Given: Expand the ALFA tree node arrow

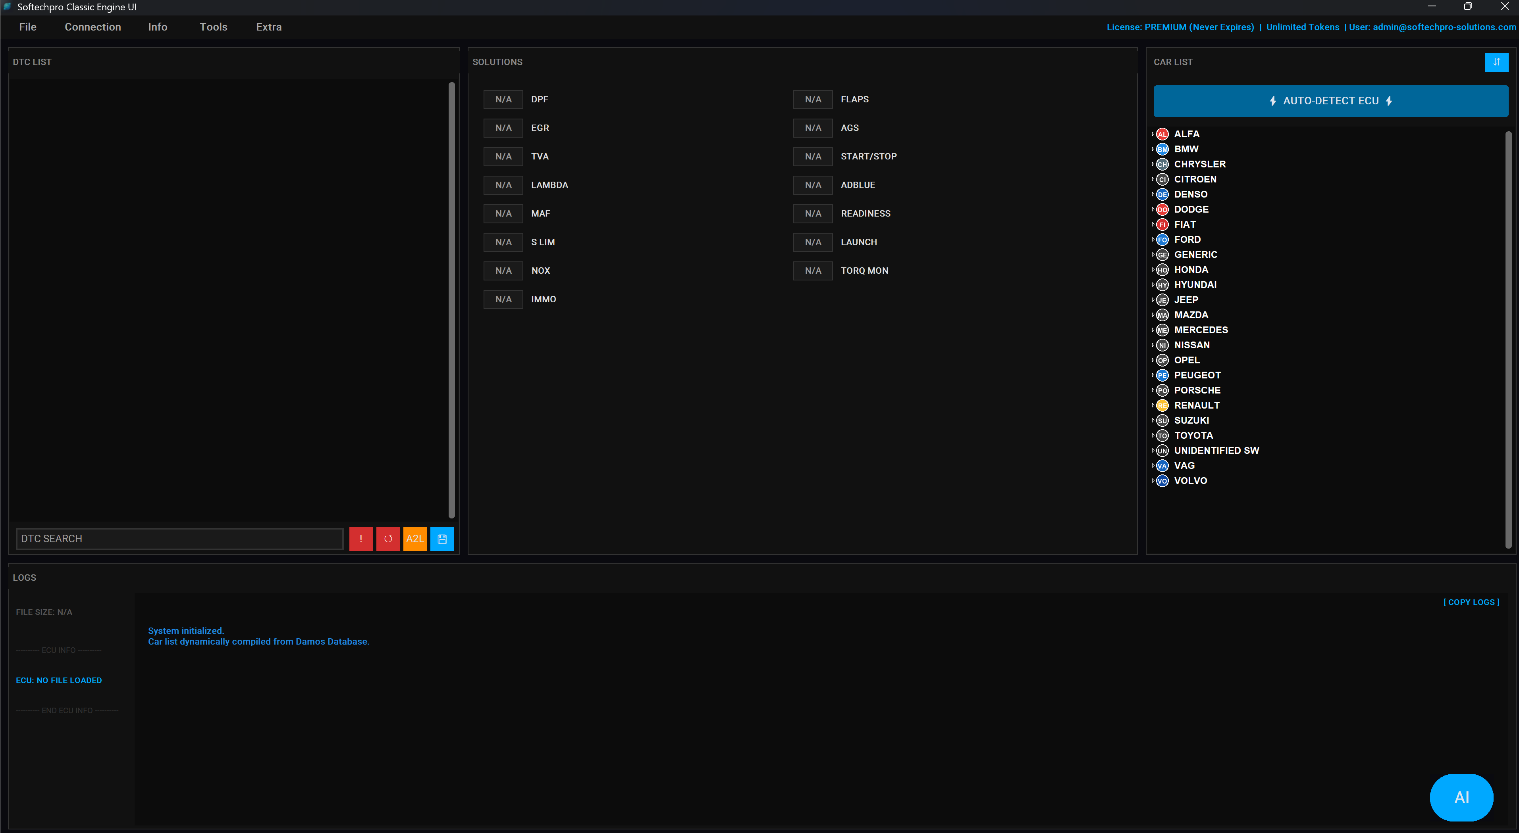Looking at the screenshot, I should (x=1153, y=134).
